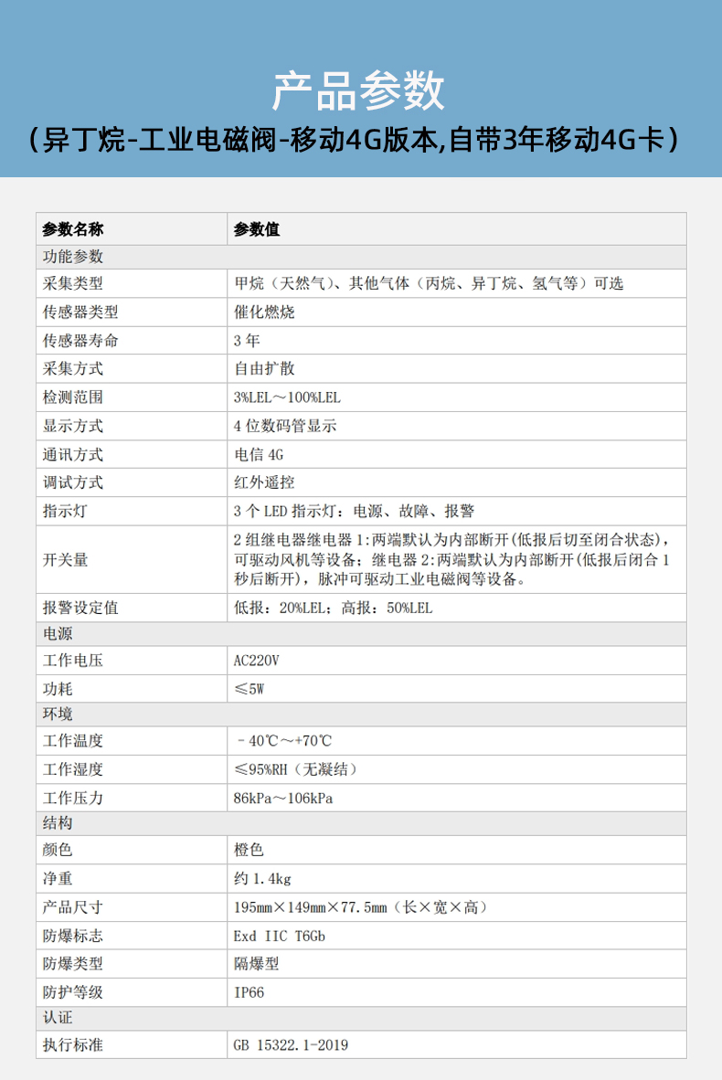Viewport: 722px width, 1080px height.
Task: Select the 催化燃烧 sensor type cell
Action: (x=264, y=312)
